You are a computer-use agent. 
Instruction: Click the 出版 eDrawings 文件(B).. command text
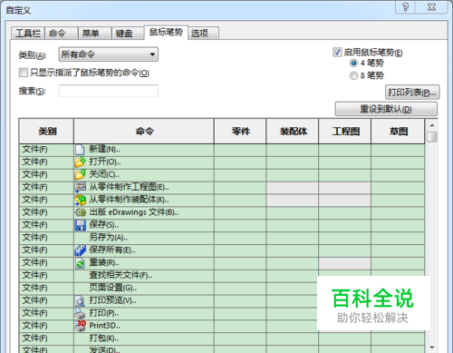coord(134,212)
